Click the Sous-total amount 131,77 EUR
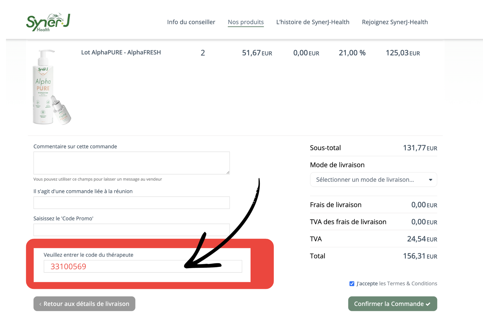 pos(420,148)
